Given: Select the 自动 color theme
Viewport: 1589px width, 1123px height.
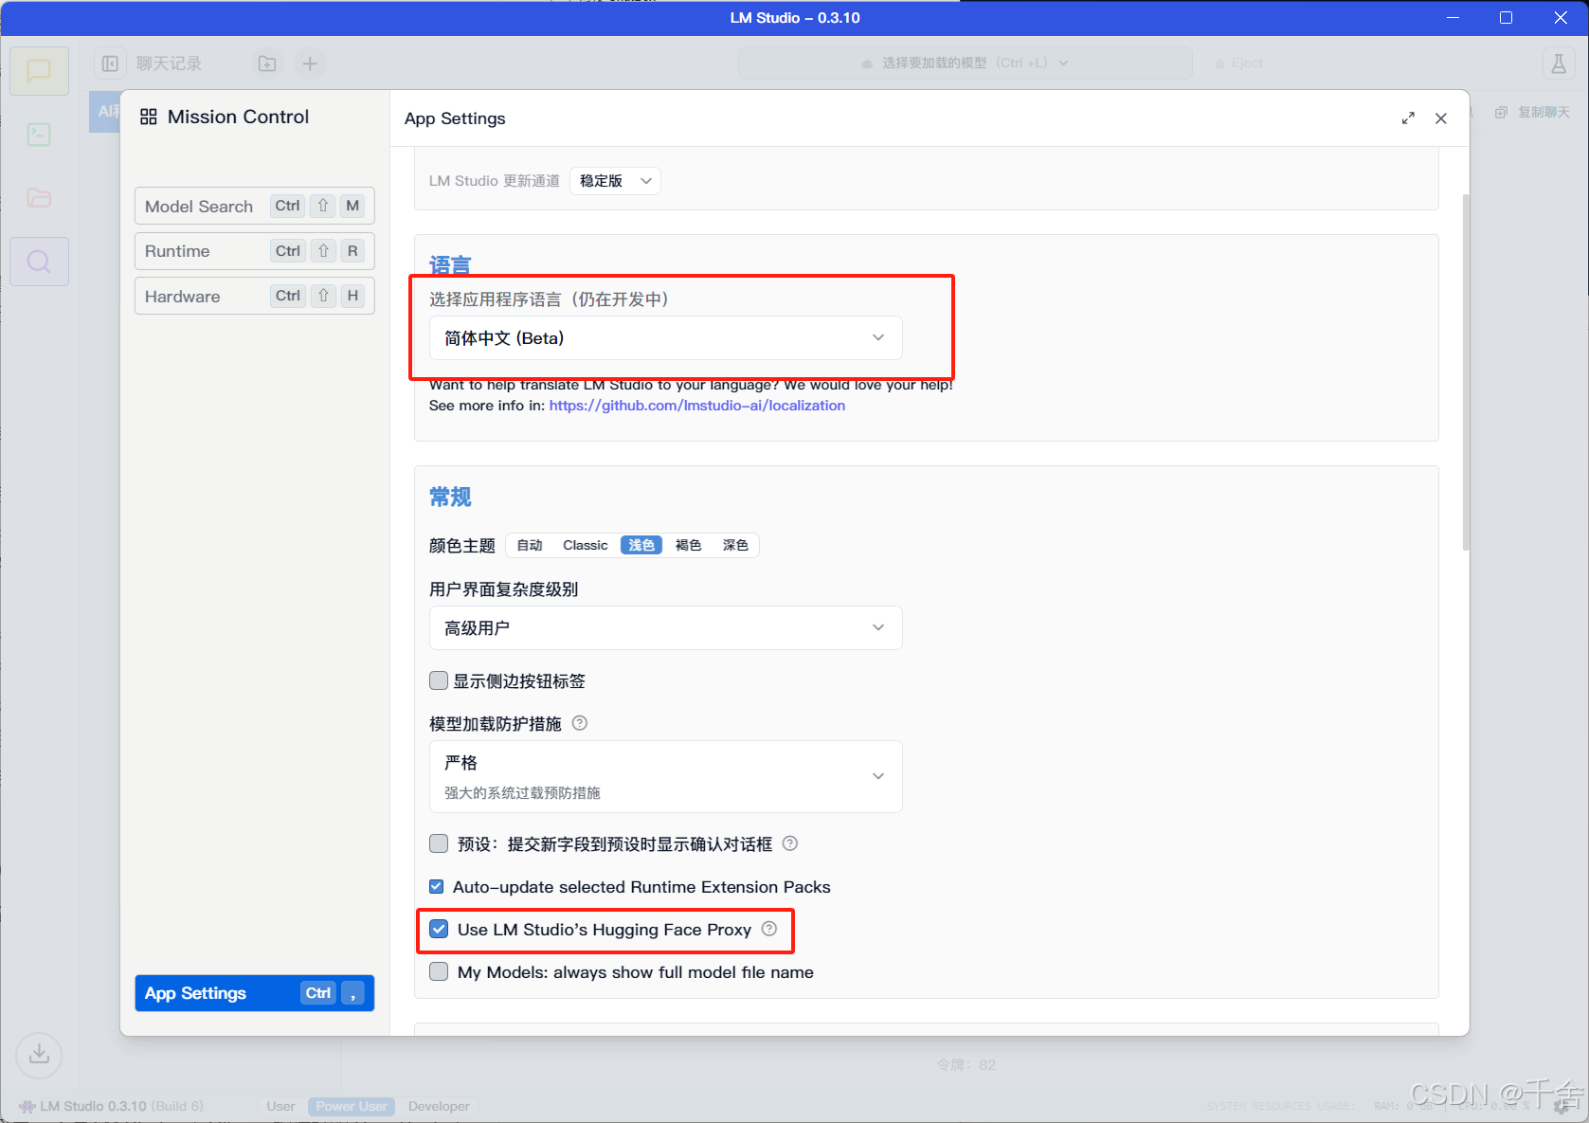Looking at the screenshot, I should [530, 545].
